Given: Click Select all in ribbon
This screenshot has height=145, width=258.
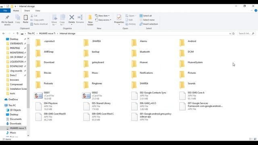Looking at the screenshot, I should [146, 16].
